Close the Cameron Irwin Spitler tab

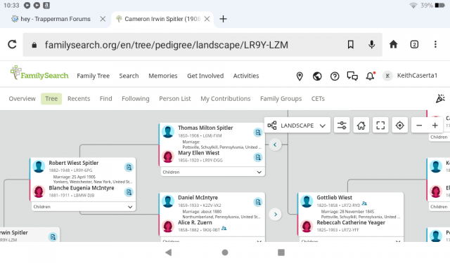pos(207,19)
